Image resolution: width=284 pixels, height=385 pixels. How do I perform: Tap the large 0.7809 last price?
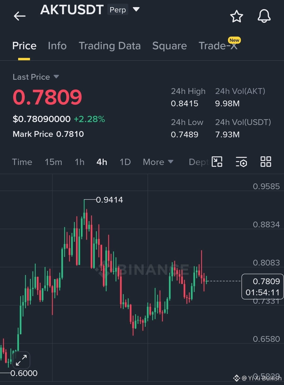(47, 97)
